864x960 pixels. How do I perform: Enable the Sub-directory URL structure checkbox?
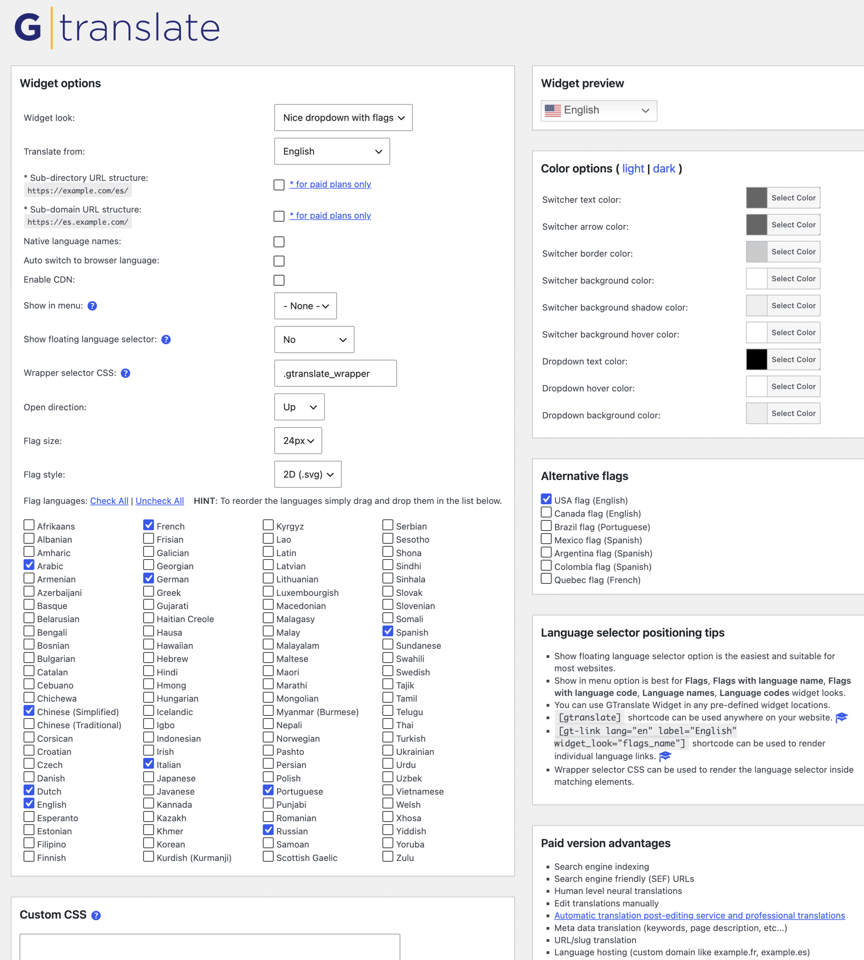(279, 184)
